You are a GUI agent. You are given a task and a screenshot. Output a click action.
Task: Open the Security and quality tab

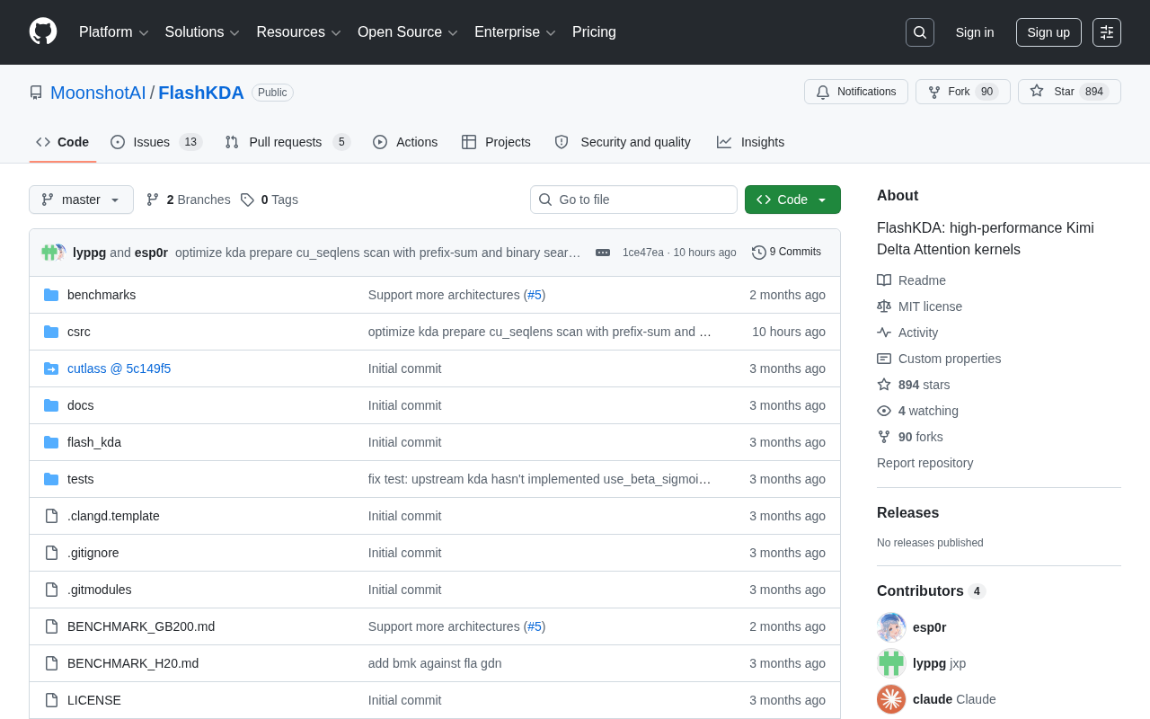pyautogui.click(x=623, y=142)
